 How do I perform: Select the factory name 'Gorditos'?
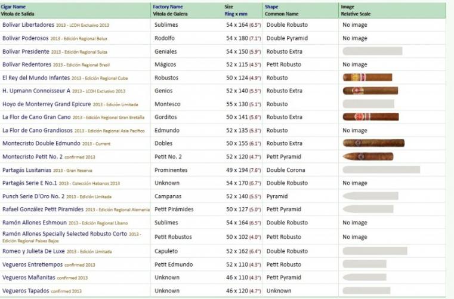pyautogui.click(x=166, y=118)
